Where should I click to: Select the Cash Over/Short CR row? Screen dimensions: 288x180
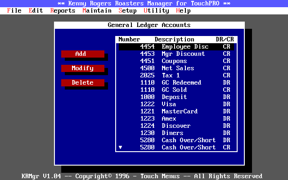tap(176, 147)
